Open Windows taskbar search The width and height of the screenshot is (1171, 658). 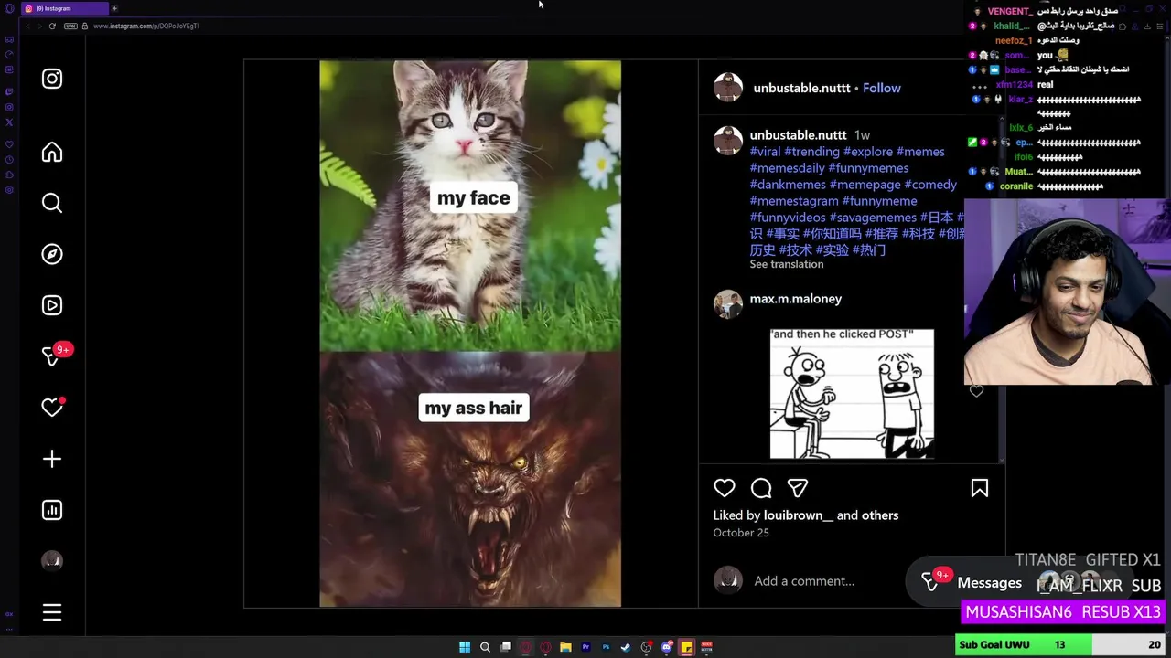click(485, 647)
